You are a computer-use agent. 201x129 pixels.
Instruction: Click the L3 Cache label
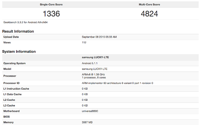click(9, 105)
